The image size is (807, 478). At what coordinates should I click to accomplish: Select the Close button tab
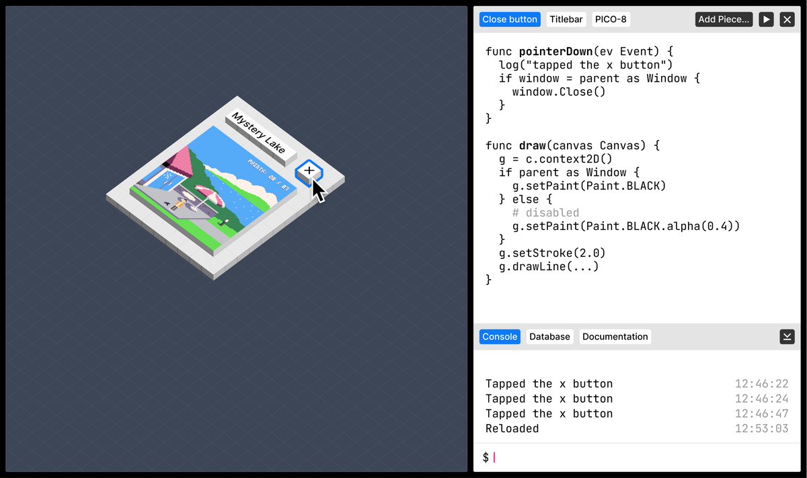pos(510,19)
